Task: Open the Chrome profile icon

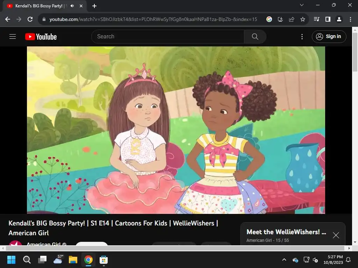Action: (339, 20)
